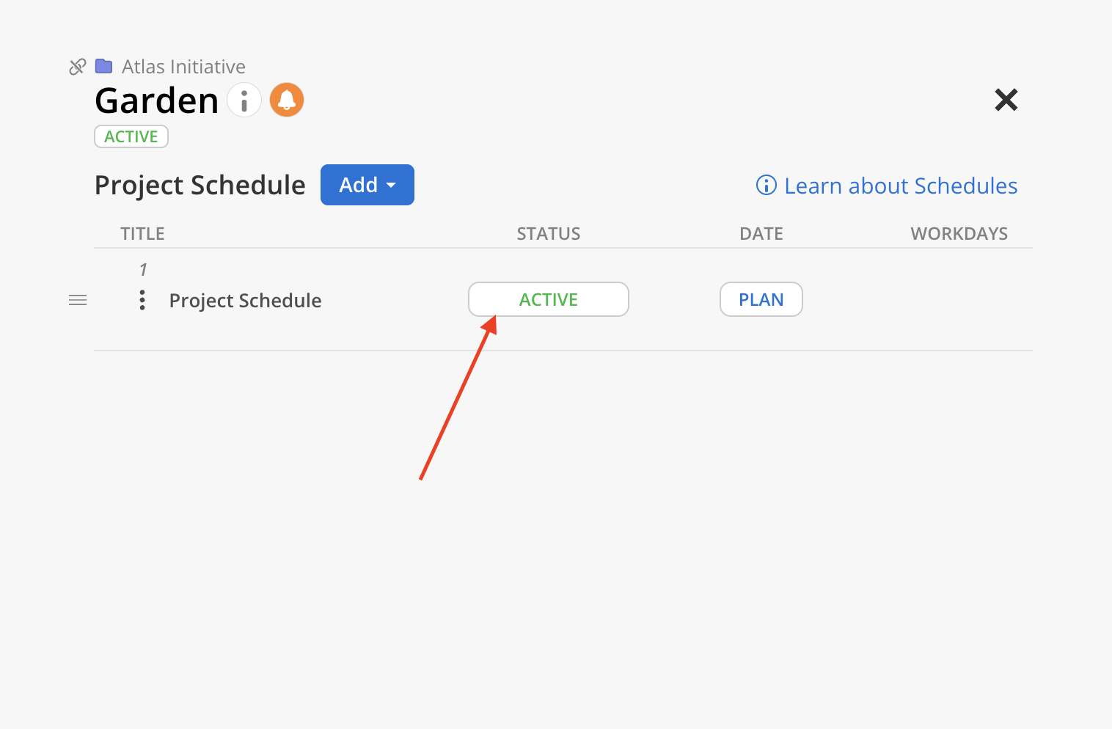Image resolution: width=1112 pixels, height=729 pixels.
Task: Click the unlink chain icon near Atlas Initiative
Action: click(x=77, y=67)
